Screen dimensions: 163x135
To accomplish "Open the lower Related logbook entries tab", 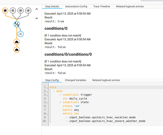I will coord(106,80).
